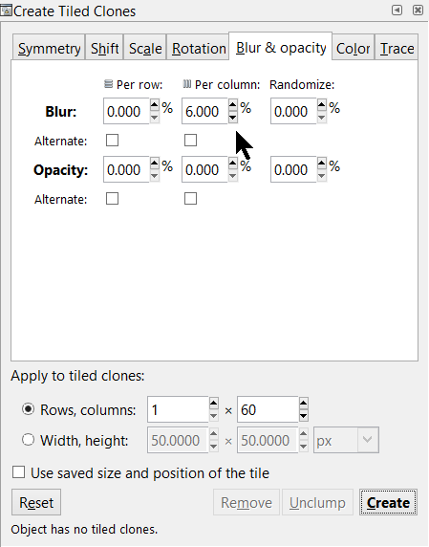Image resolution: width=429 pixels, height=547 pixels.
Task: Click the Reset button
Action: pos(36,503)
